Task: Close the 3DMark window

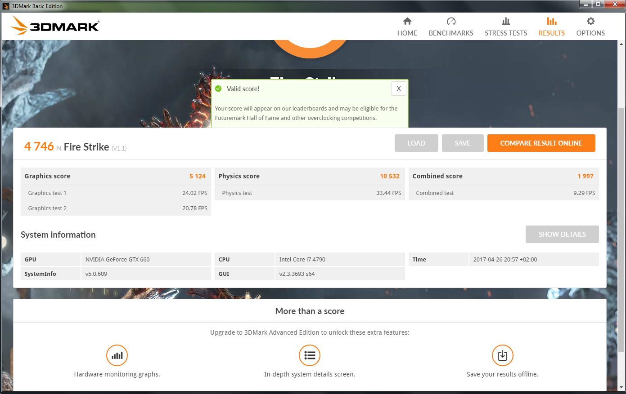Action: coord(614,4)
